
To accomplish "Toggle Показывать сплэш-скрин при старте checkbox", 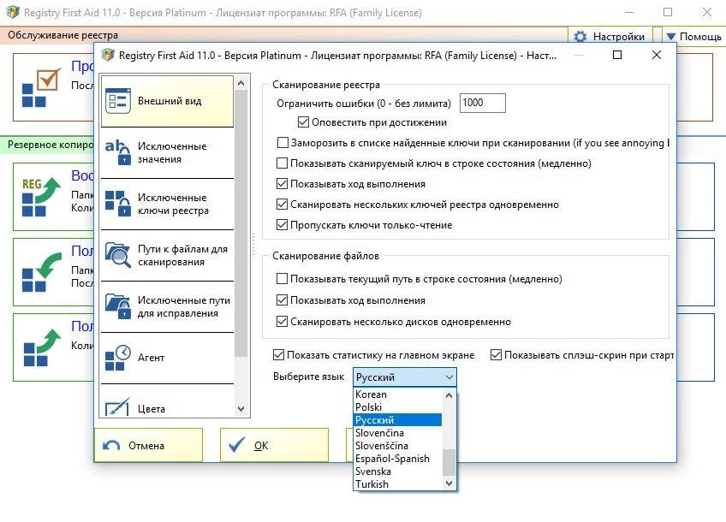I will (x=496, y=355).
